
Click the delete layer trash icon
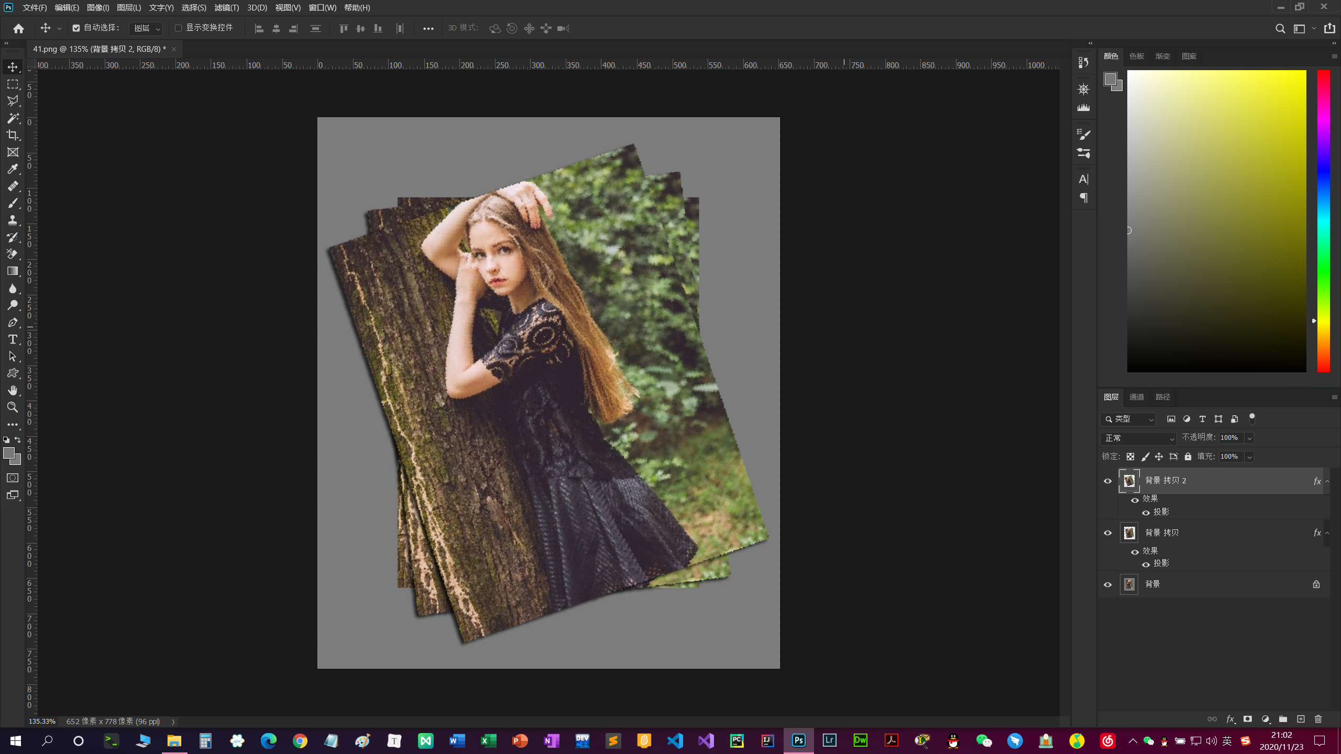click(x=1318, y=719)
